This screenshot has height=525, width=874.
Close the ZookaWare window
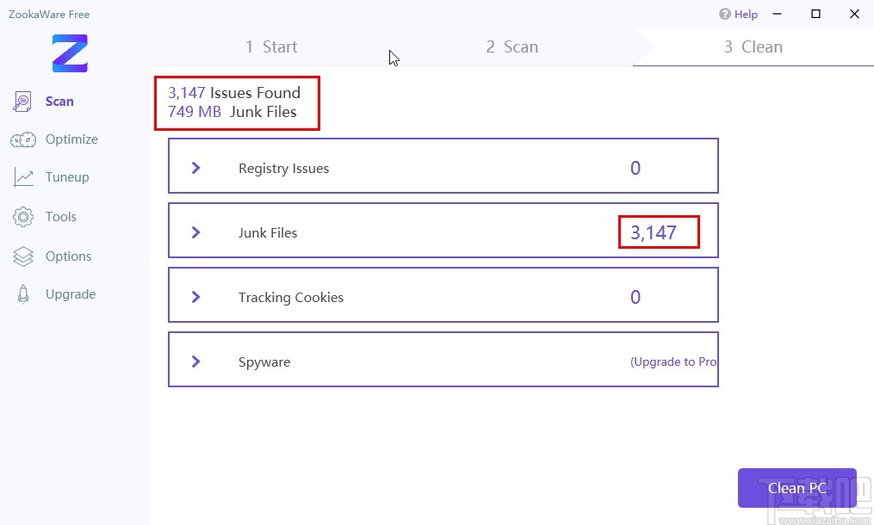coord(854,14)
